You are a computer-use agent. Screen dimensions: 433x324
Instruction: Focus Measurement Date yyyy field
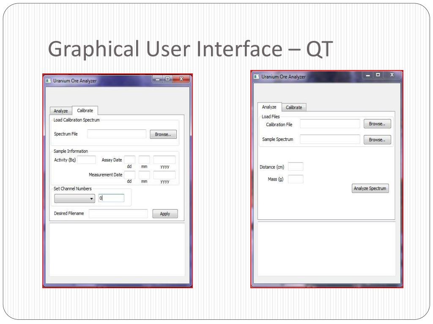[164, 175]
